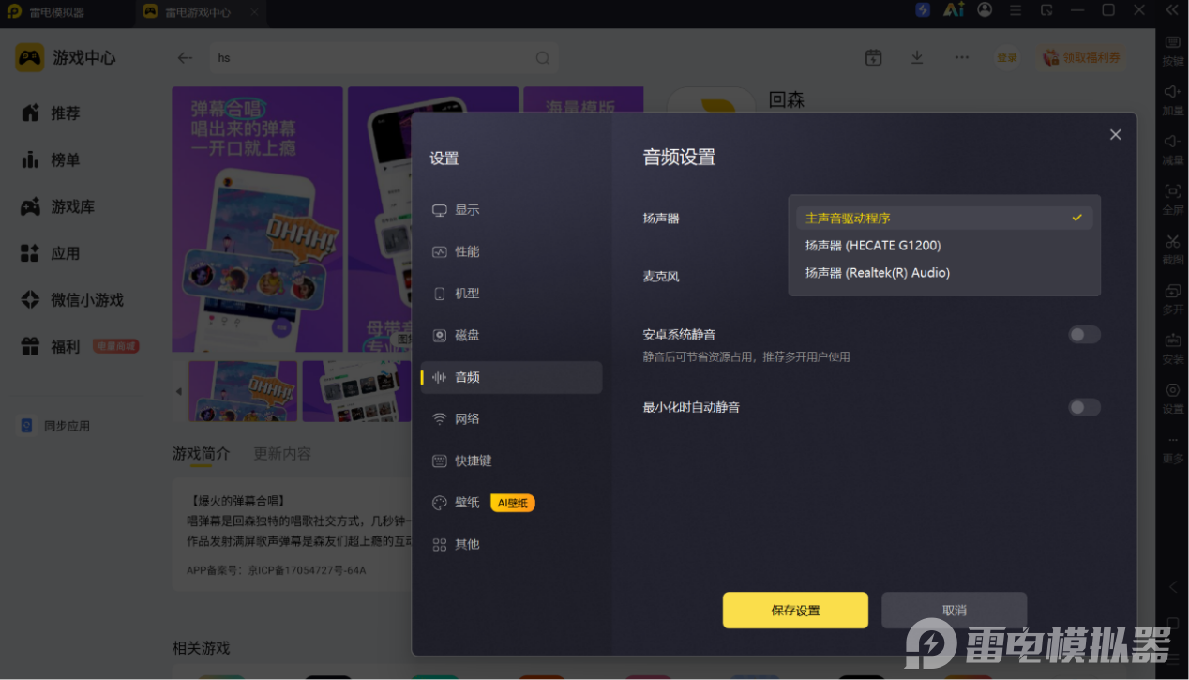1189x680 pixels.
Task: Open the 机型 settings section
Action: pos(511,294)
